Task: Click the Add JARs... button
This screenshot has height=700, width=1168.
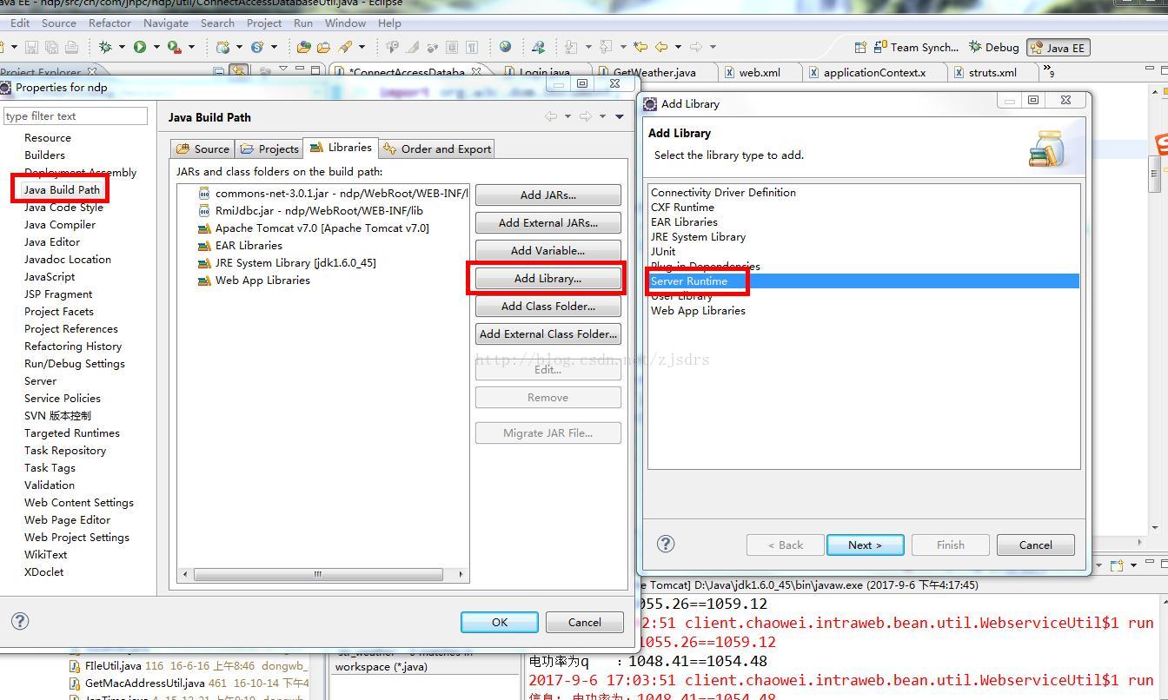Action: click(x=547, y=195)
